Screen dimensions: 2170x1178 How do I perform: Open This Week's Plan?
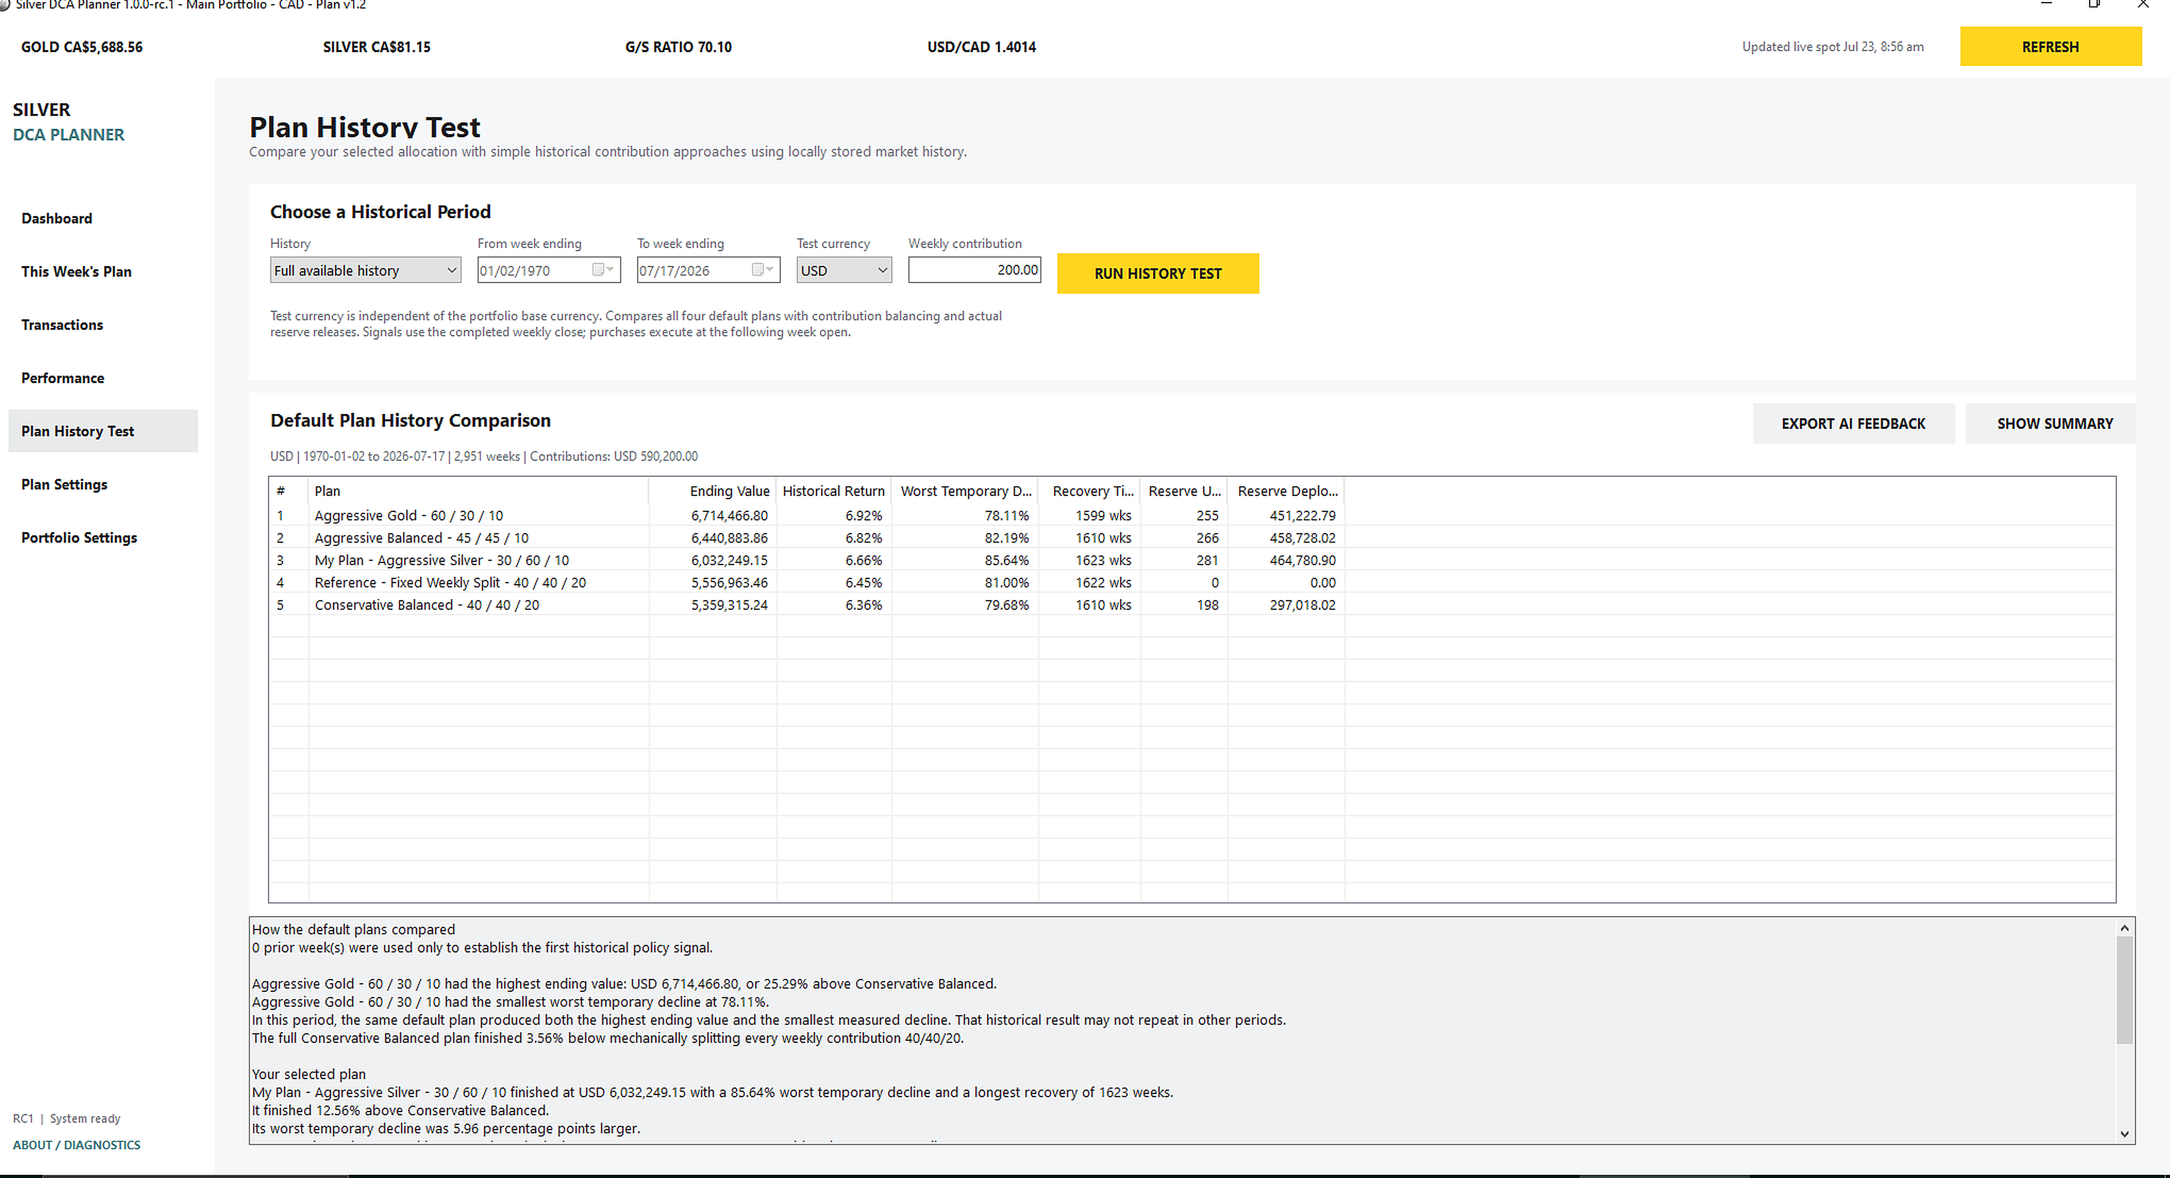point(77,271)
